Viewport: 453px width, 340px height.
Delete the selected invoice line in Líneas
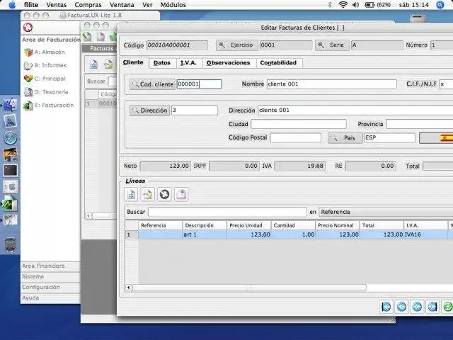(x=164, y=194)
